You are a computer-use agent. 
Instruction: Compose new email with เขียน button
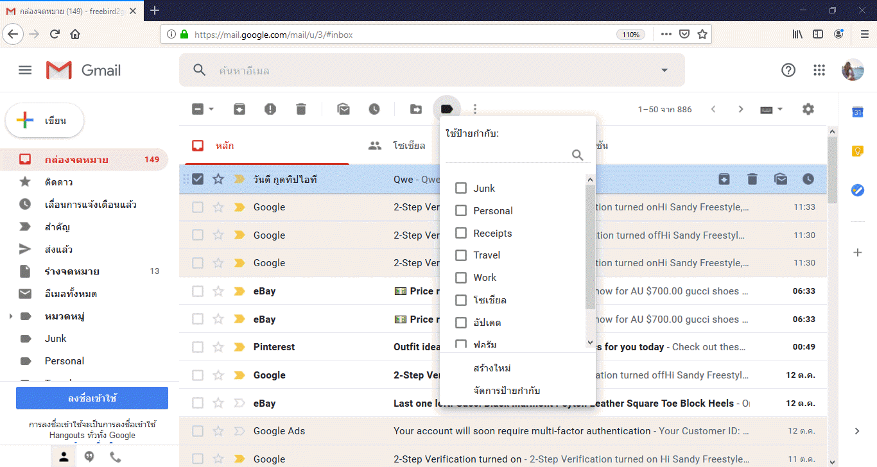(45, 121)
